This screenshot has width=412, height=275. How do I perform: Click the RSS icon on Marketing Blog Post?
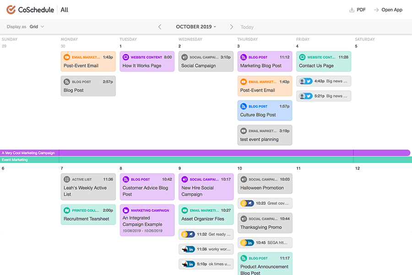(x=244, y=57)
